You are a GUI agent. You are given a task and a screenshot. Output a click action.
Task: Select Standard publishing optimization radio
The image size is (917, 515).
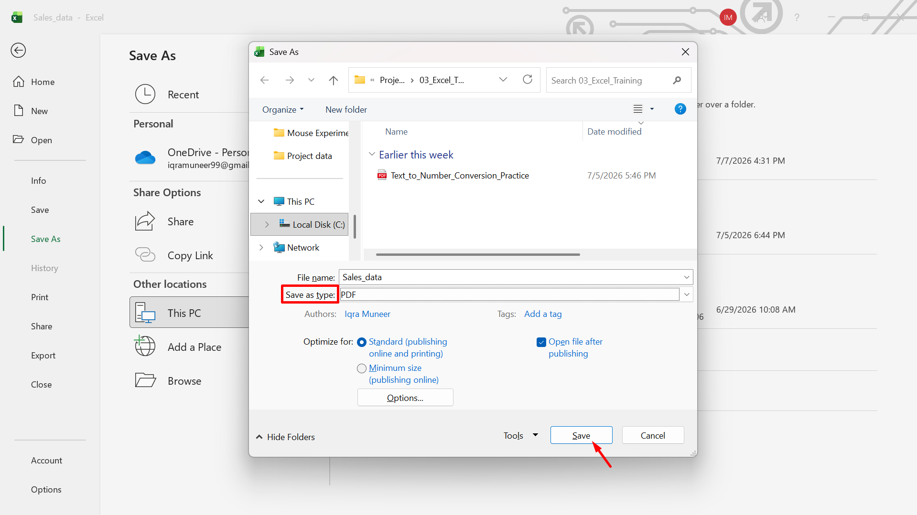pyautogui.click(x=362, y=342)
